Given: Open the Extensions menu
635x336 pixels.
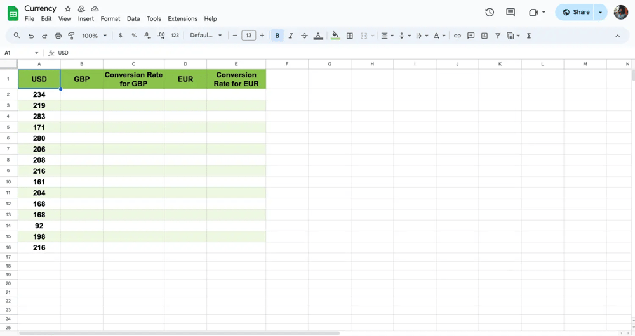Looking at the screenshot, I should (x=182, y=19).
